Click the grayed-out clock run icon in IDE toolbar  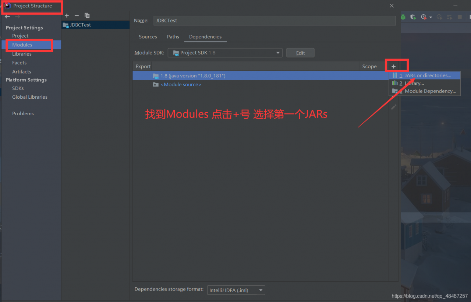tap(439, 17)
